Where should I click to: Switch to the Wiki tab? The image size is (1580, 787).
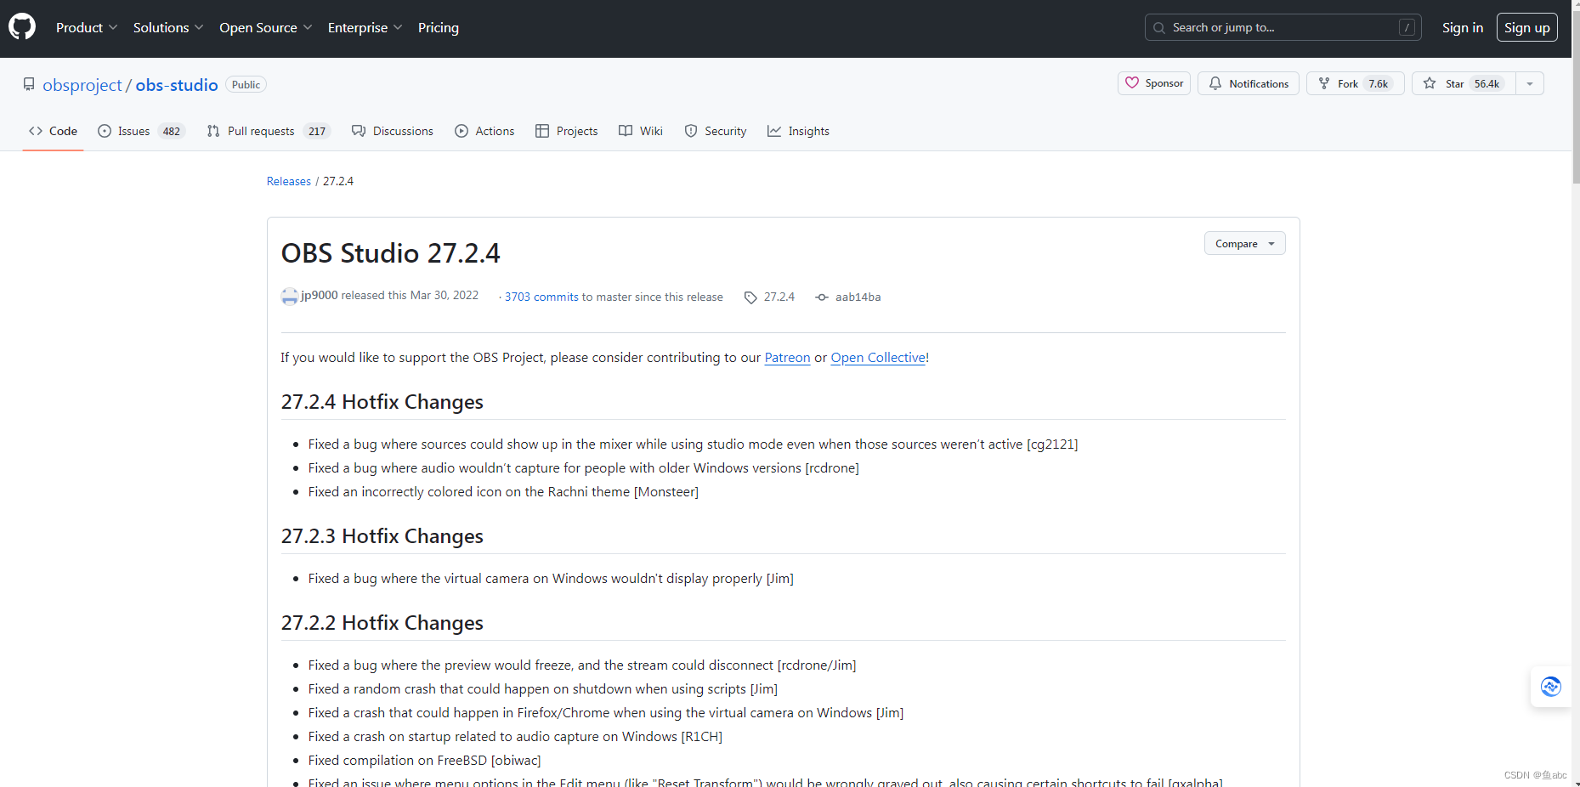click(x=641, y=131)
